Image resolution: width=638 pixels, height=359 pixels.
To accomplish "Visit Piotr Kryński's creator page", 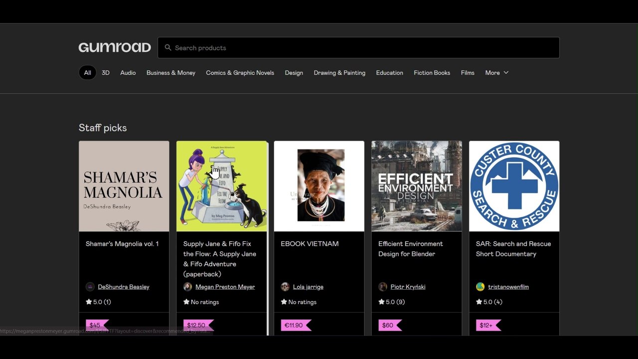I will [x=408, y=287].
